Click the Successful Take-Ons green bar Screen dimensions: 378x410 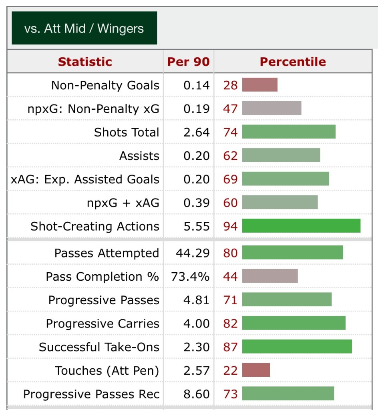coord(297,347)
